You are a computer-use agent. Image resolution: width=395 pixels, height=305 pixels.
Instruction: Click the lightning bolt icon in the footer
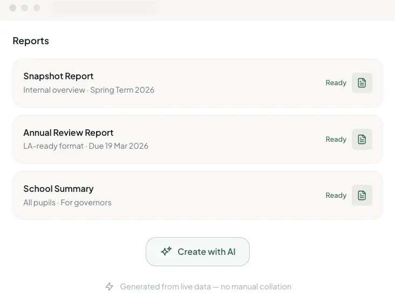[110, 287]
